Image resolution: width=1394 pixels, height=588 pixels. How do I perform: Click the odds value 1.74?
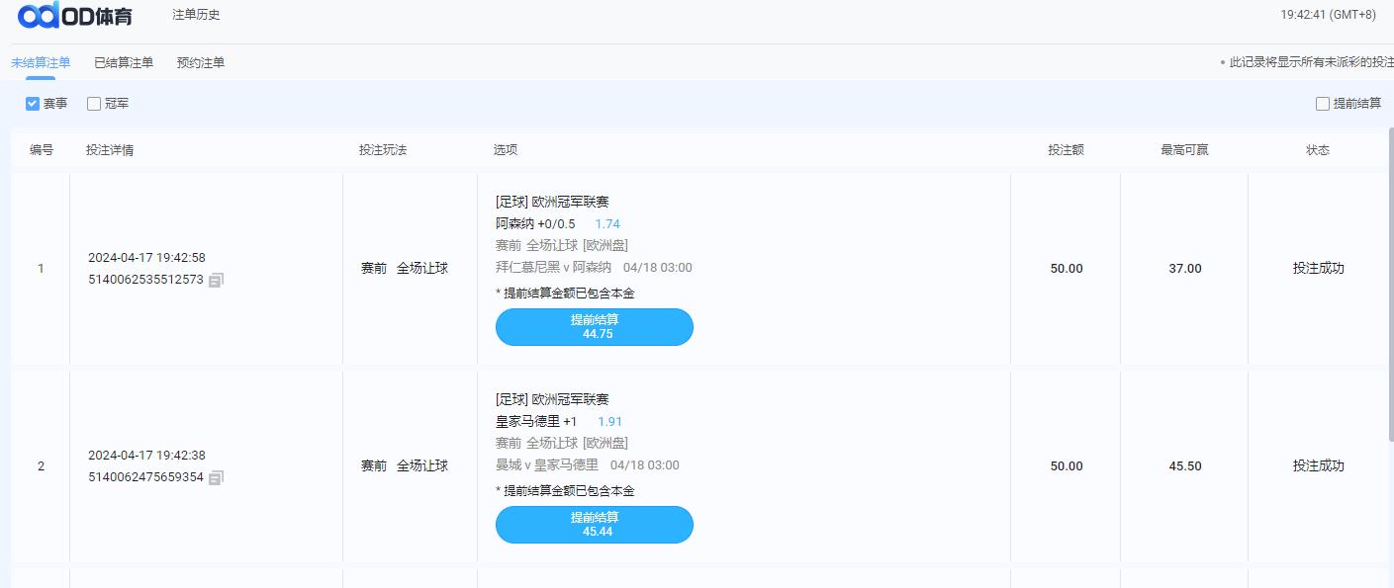(607, 224)
